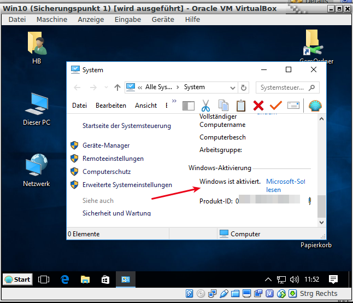Open Startseite der Systemsteuerung link
Image resolution: width=353 pixels, height=303 pixels.
pyautogui.click(x=127, y=126)
